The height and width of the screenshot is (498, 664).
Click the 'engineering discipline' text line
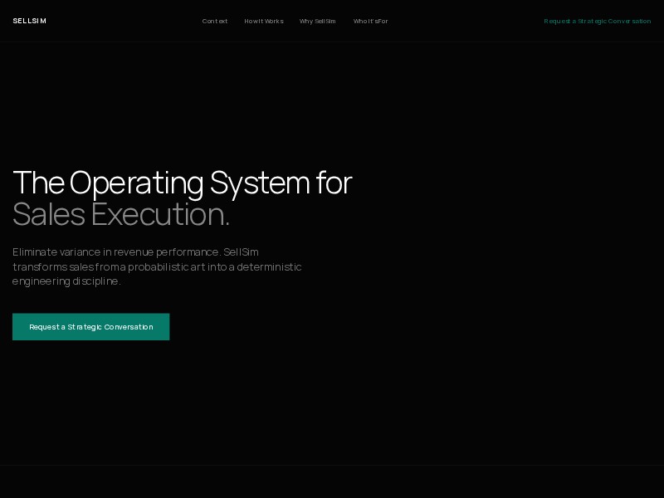(65, 281)
